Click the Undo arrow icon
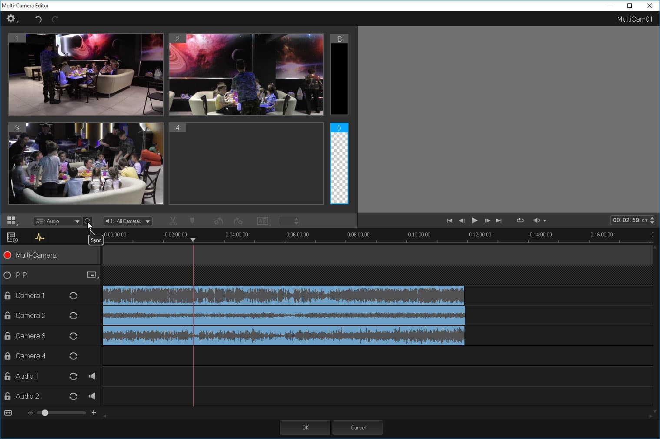This screenshot has width=660, height=439. (x=38, y=19)
